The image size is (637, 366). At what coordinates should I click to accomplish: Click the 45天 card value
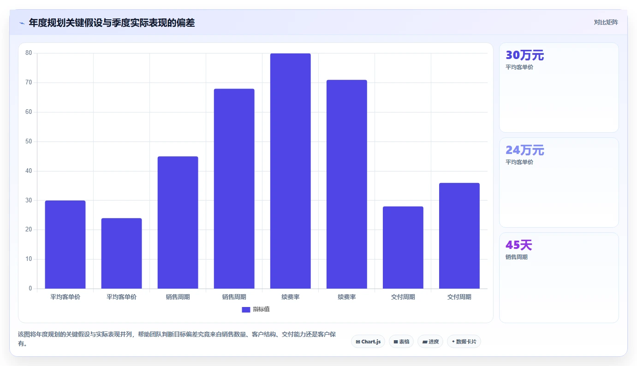pyautogui.click(x=518, y=245)
